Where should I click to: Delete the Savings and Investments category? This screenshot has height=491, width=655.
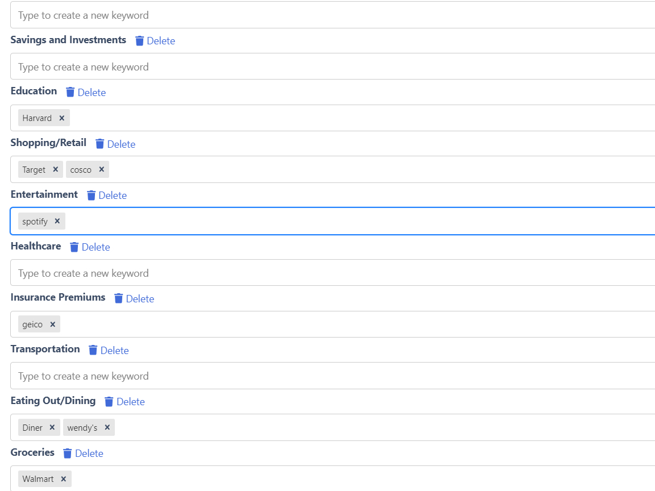(x=155, y=41)
